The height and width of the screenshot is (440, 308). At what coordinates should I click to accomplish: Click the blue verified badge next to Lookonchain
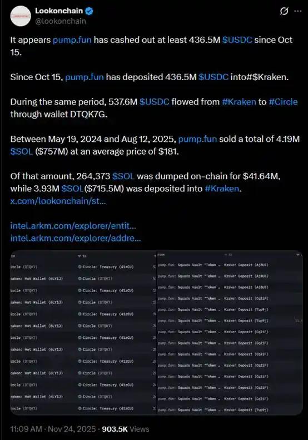click(89, 11)
